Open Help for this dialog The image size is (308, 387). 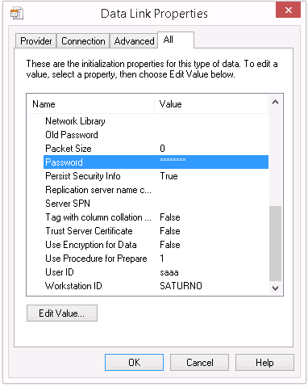pos(264,363)
